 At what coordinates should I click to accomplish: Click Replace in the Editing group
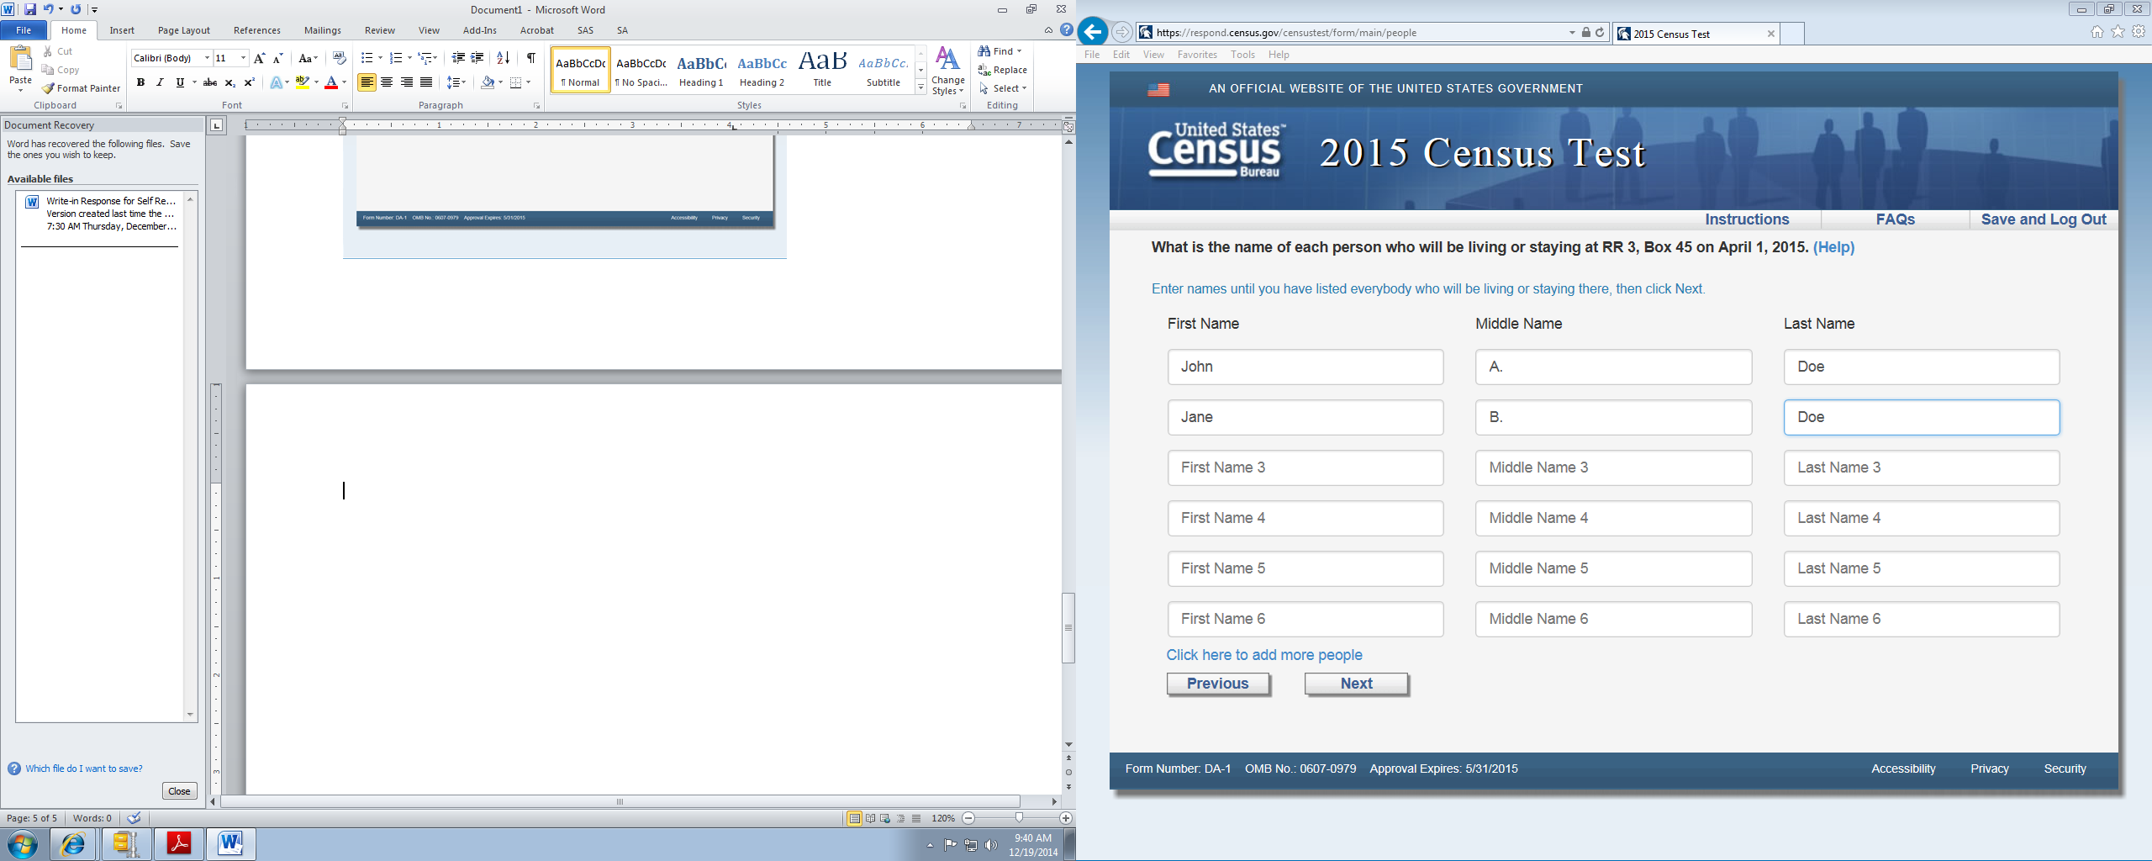[x=1003, y=70]
